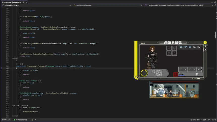
Task: Click the no-issues-found status indicator
Action: (20, 120)
